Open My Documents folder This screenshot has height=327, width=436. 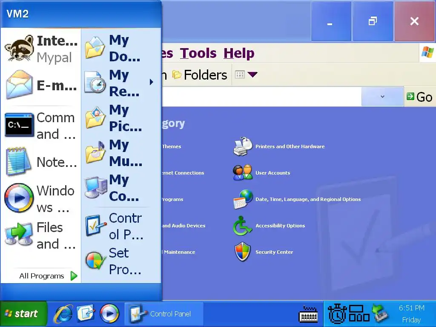click(120, 49)
